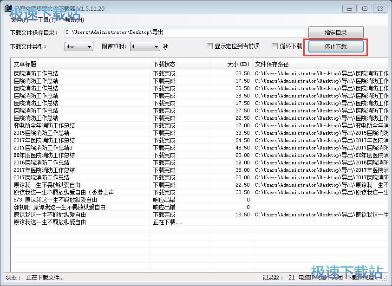Click the size value 38.00
Screen dimensions: 392x286
(x=242, y=170)
